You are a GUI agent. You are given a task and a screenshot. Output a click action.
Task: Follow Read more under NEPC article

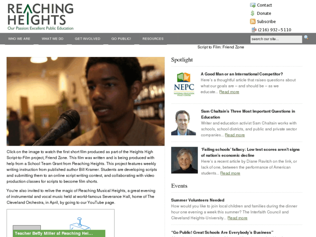pyautogui.click(x=229, y=92)
